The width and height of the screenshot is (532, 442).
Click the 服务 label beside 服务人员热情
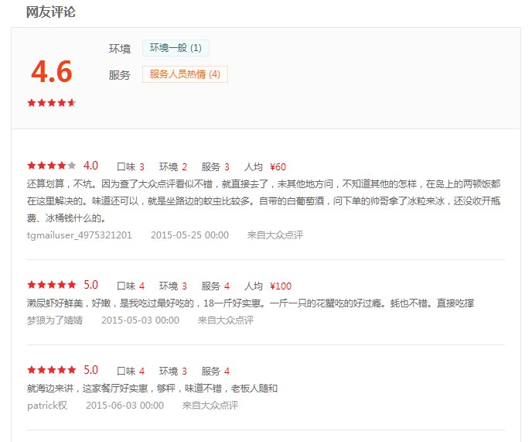coord(119,75)
